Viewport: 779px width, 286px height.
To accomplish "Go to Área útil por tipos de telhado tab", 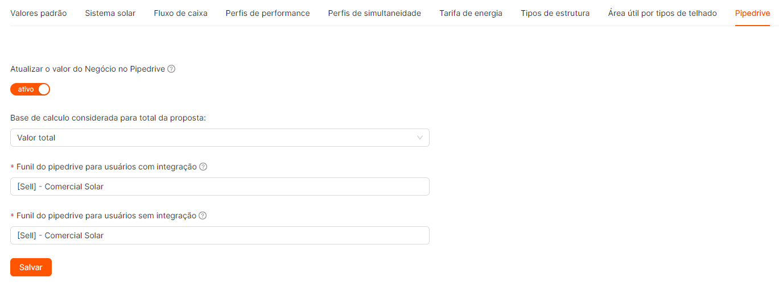I will (x=662, y=13).
